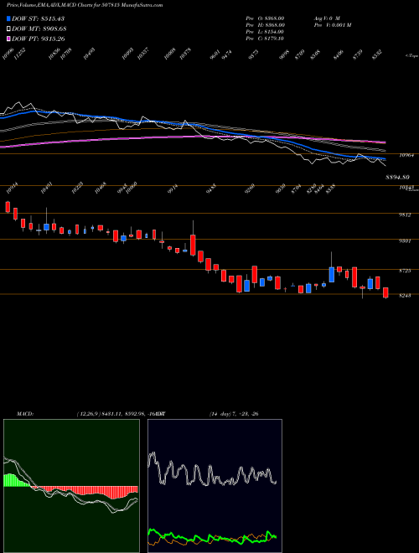
Task: Open the dark blue ADX chart panel
Action: pos(215,486)
